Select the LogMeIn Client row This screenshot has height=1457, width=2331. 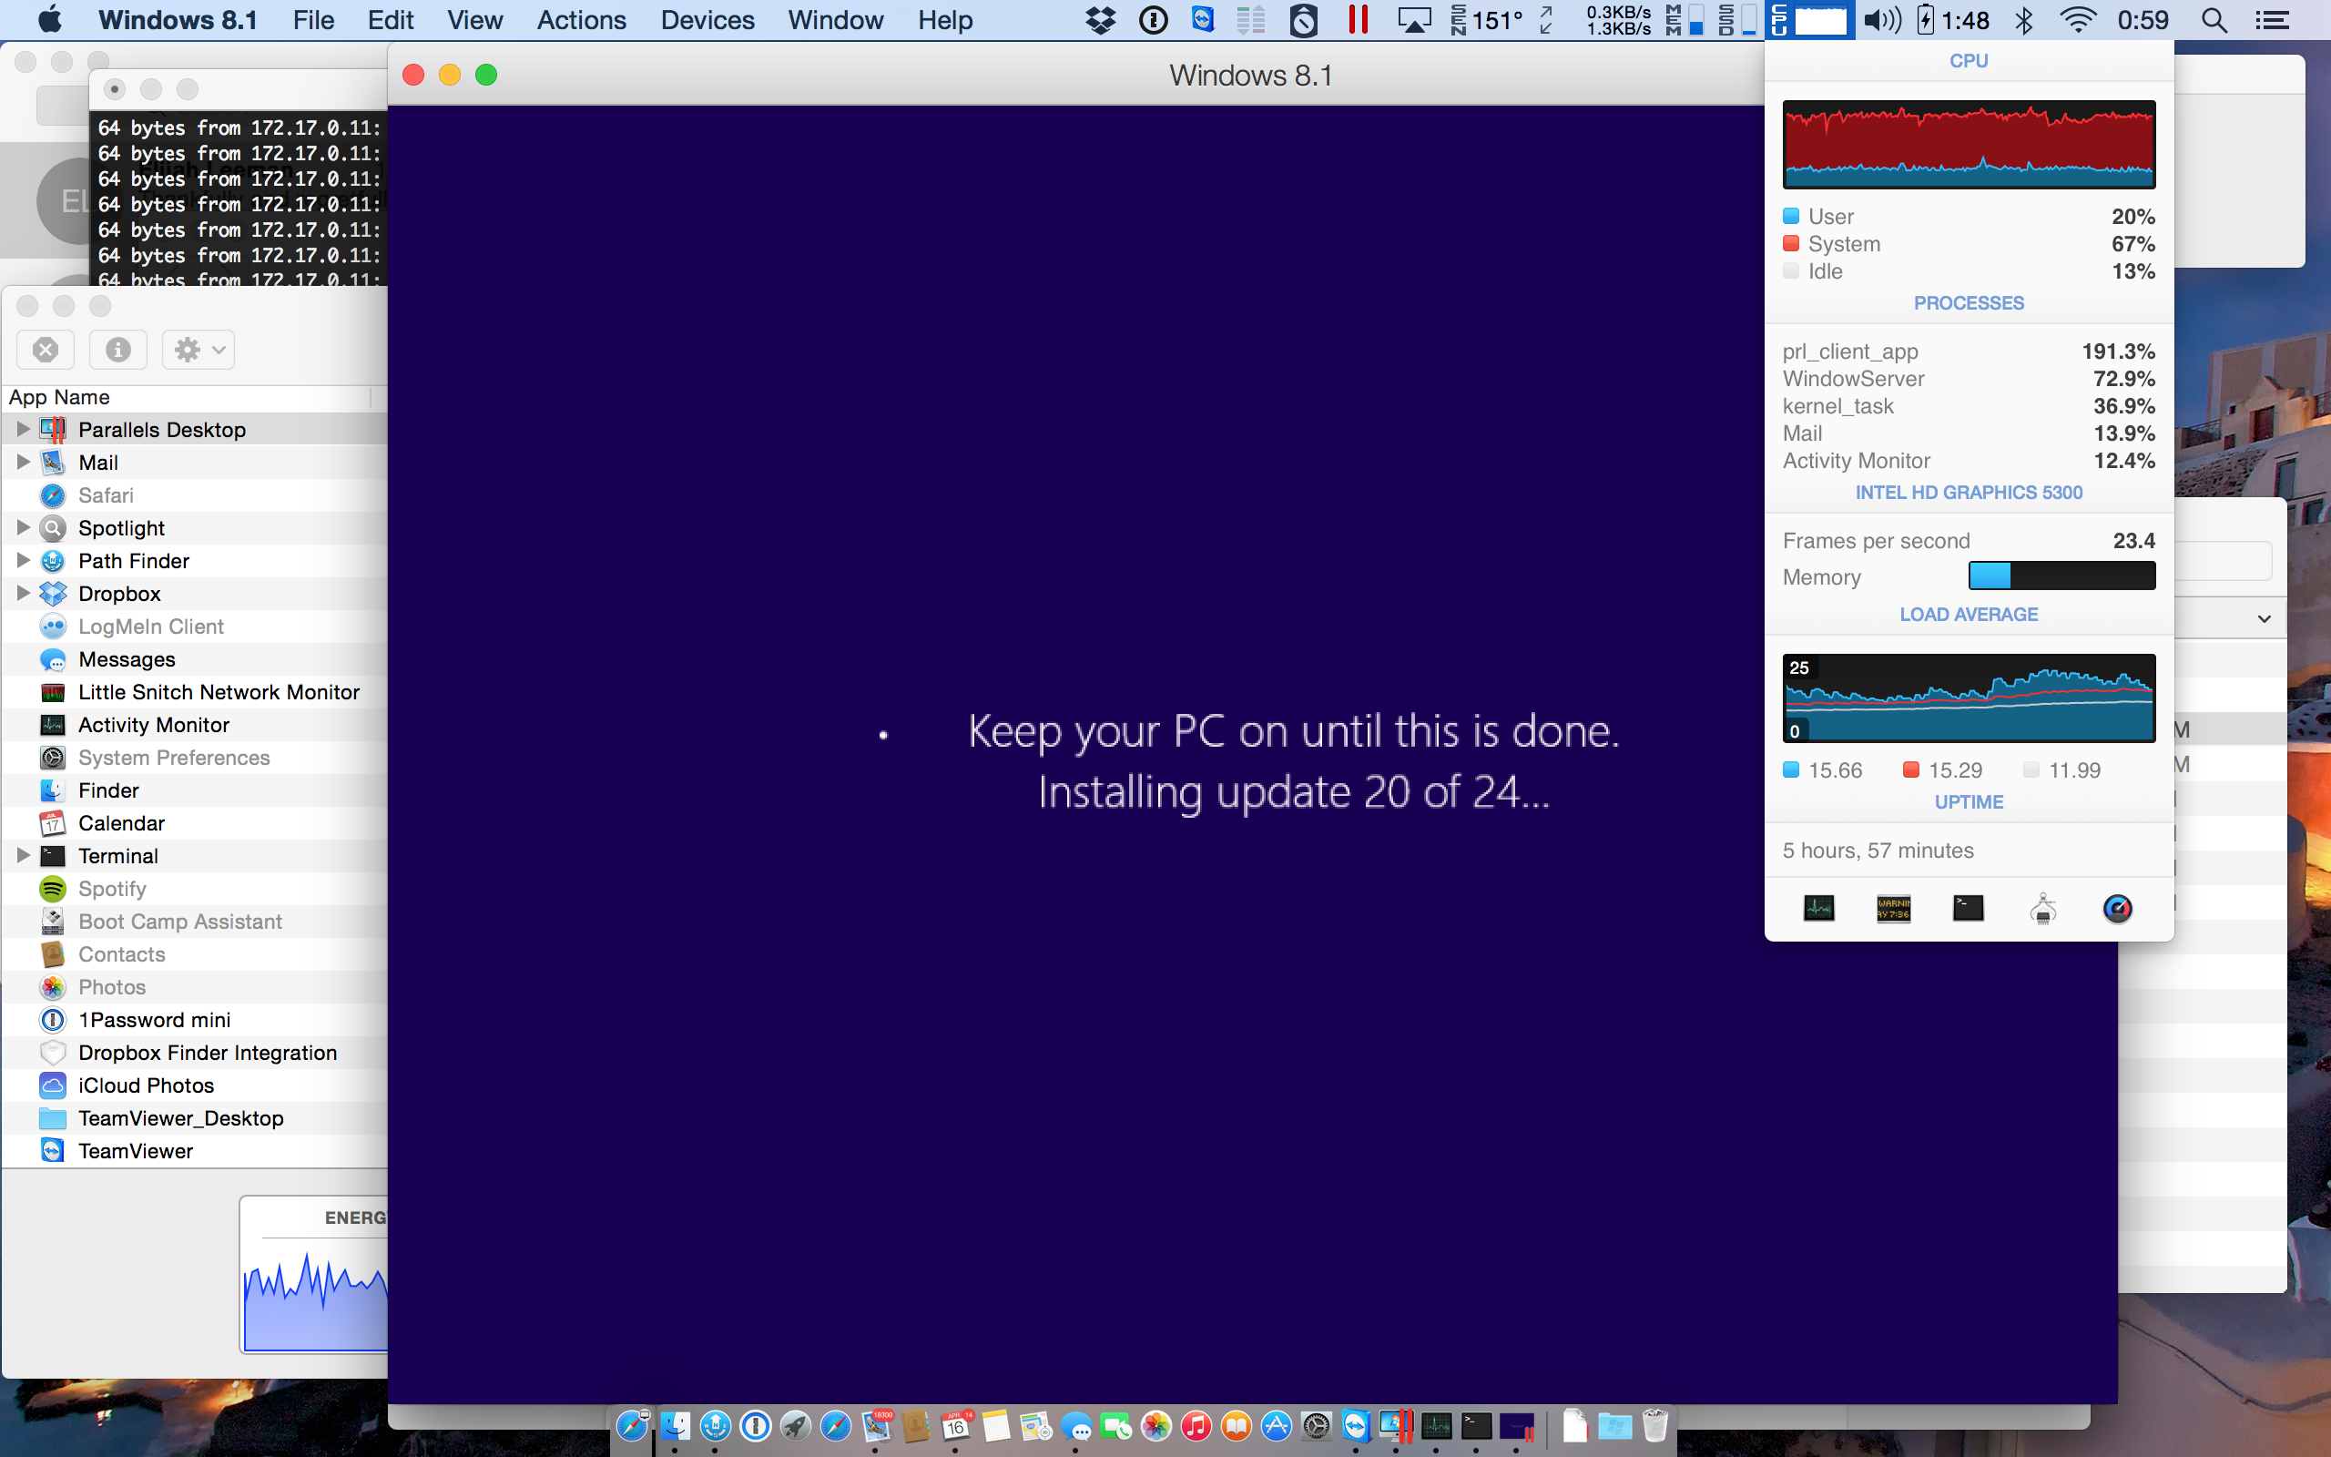click(x=195, y=626)
